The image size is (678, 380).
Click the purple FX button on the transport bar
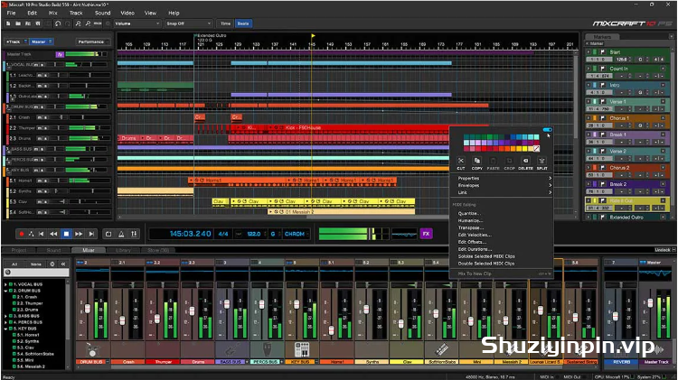[x=426, y=234]
